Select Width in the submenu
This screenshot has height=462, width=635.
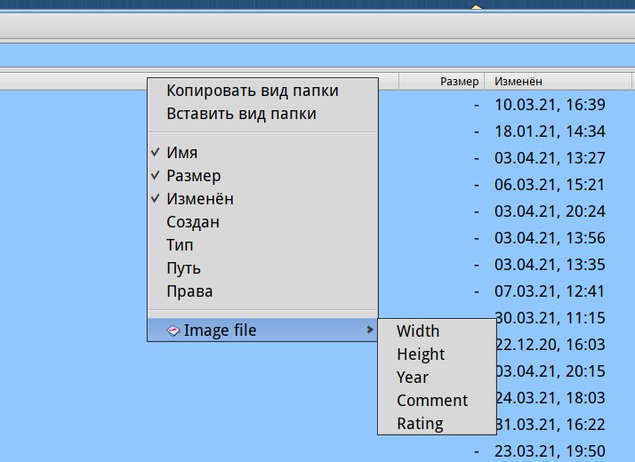[x=437, y=331]
